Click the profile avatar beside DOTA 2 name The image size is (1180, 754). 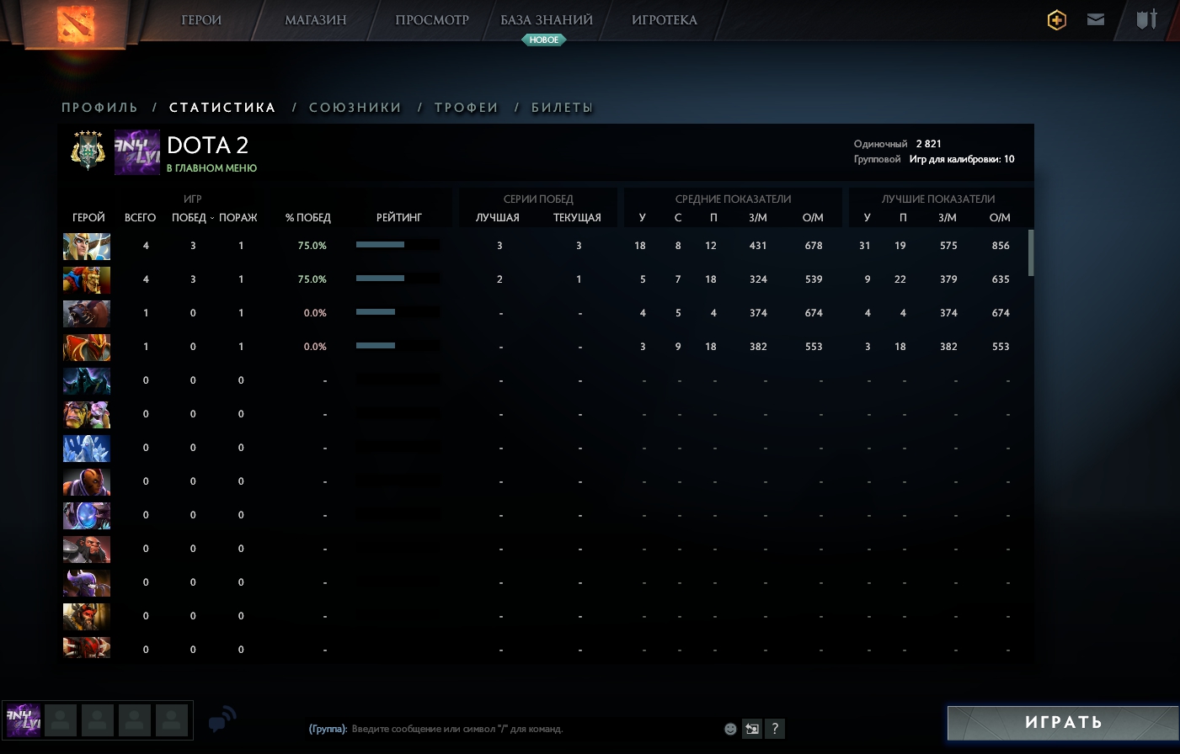pyautogui.click(x=137, y=152)
